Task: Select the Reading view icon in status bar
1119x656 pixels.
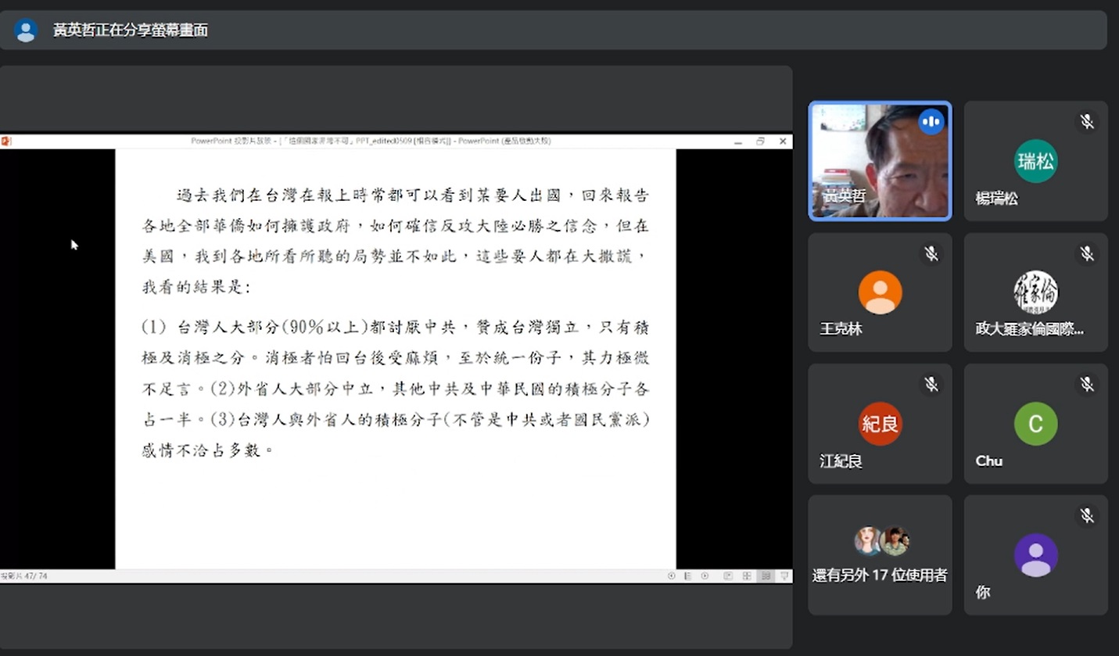Action: click(x=766, y=575)
